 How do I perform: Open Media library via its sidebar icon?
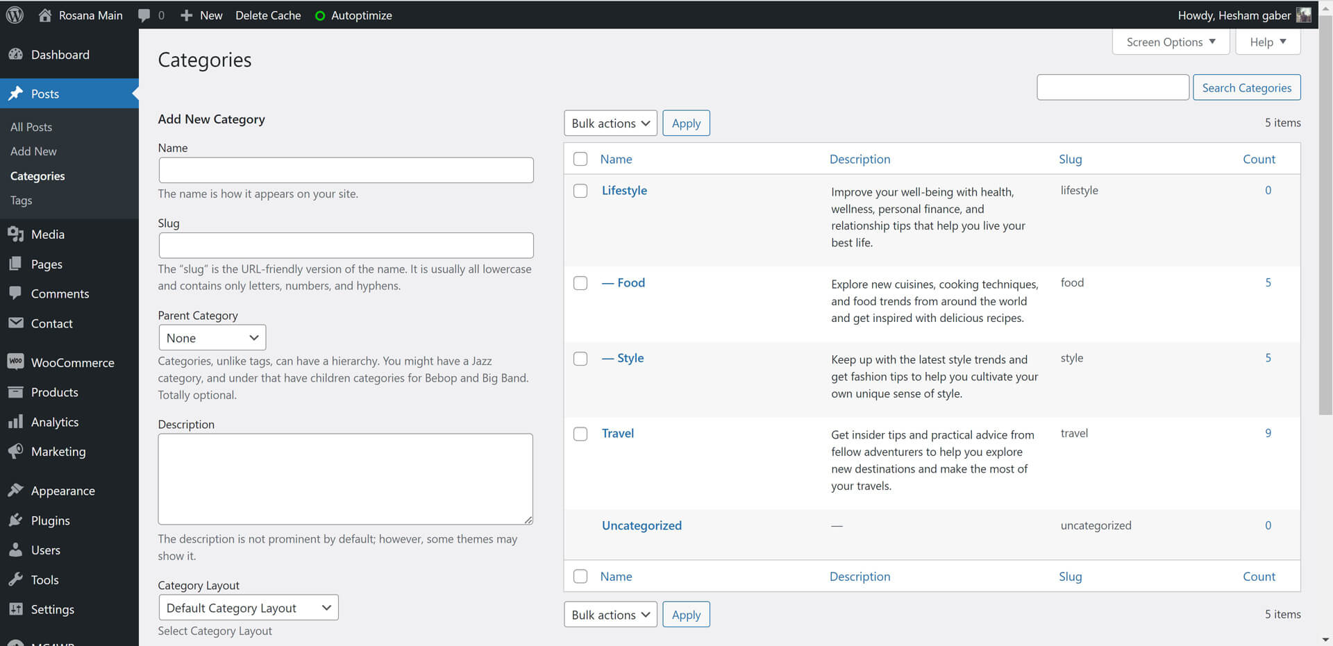pos(15,235)
